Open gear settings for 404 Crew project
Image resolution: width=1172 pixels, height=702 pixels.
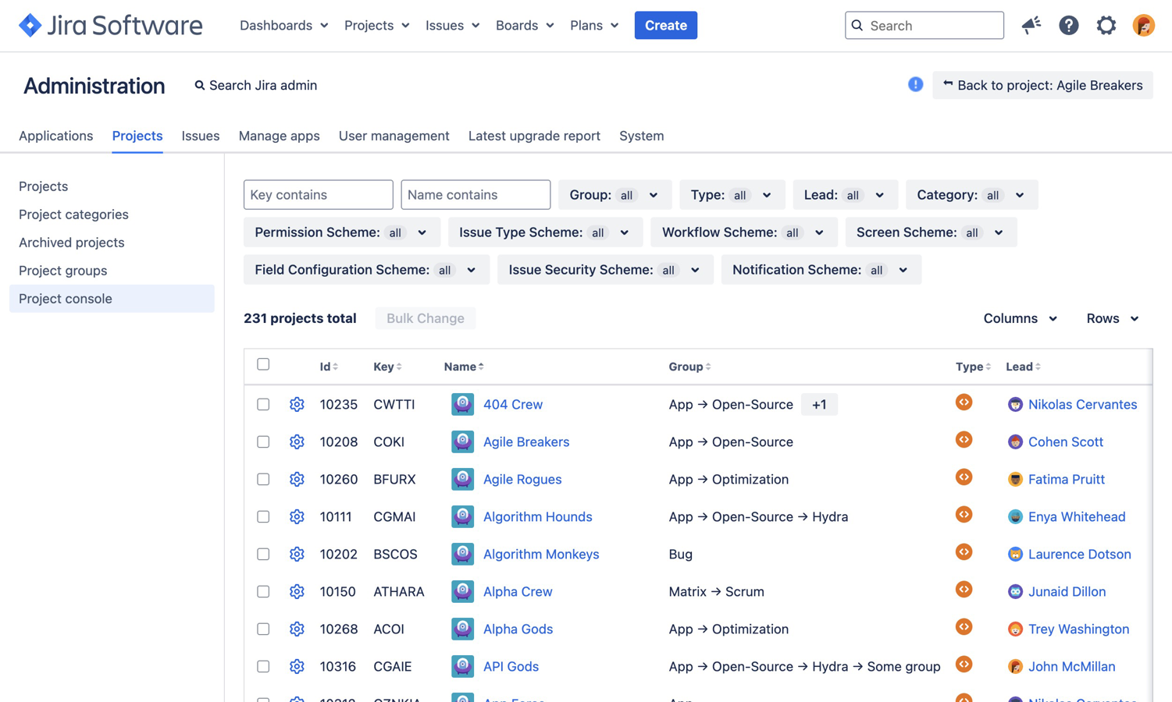[x=297, y=404]
